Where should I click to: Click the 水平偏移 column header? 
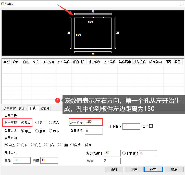click(x=64, y=62)
